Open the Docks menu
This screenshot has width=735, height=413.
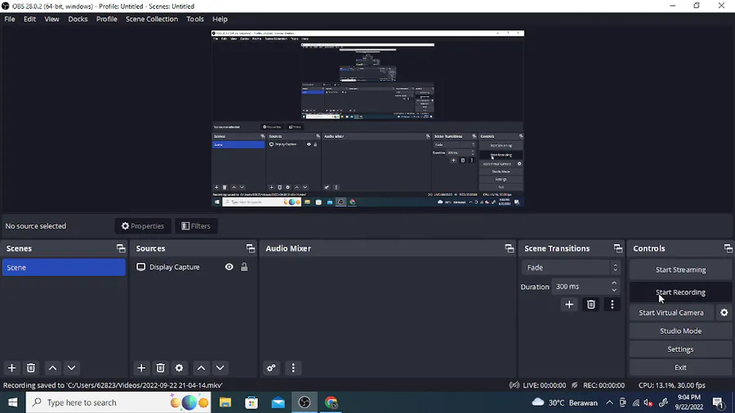78,20
